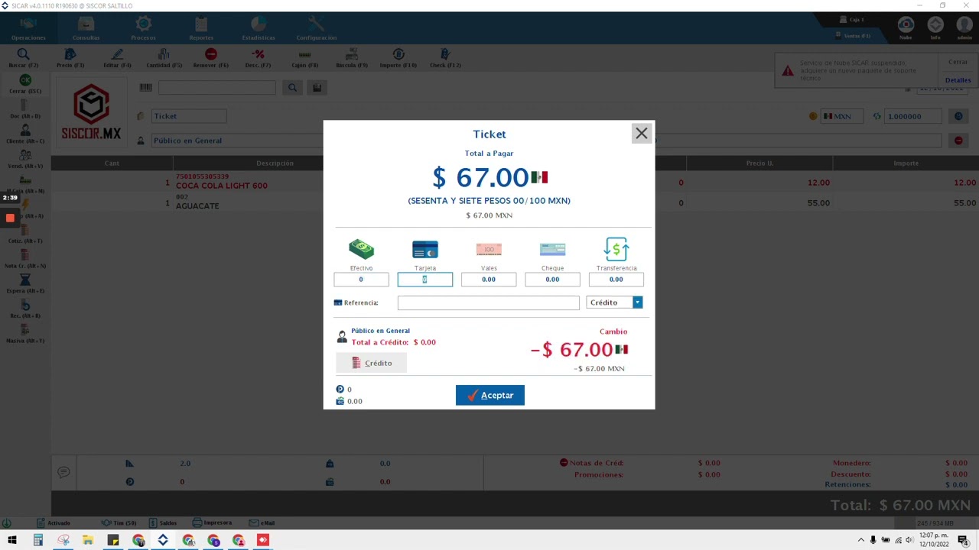Click the Desc. (F7) discount tool
This screenshot has height=550, width=979.
259,58
